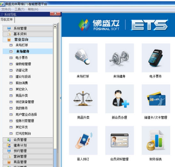
Task: Click the 预约管理 monitor icon
Action: point(9,151)
